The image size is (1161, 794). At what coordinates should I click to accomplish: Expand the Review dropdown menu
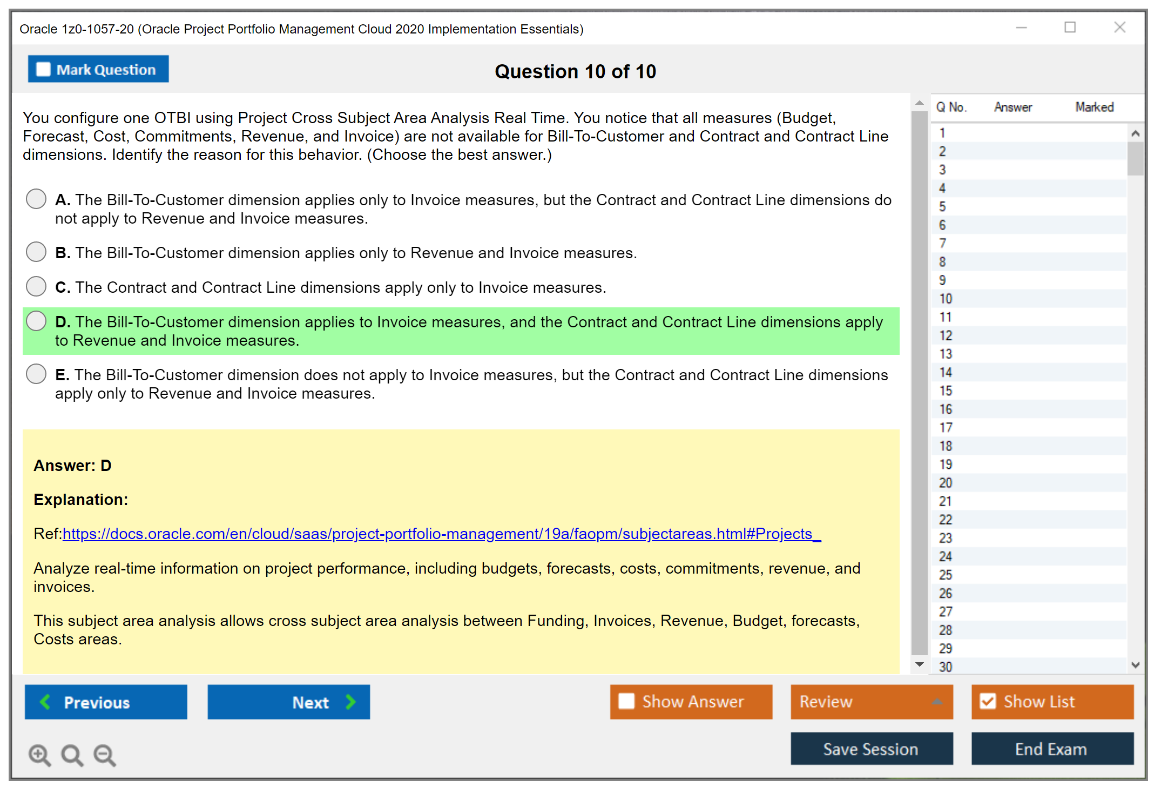937,702
